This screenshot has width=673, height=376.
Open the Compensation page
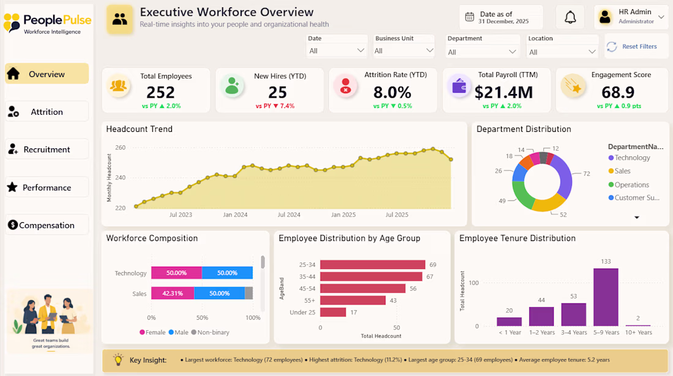(x=46, y=225)
